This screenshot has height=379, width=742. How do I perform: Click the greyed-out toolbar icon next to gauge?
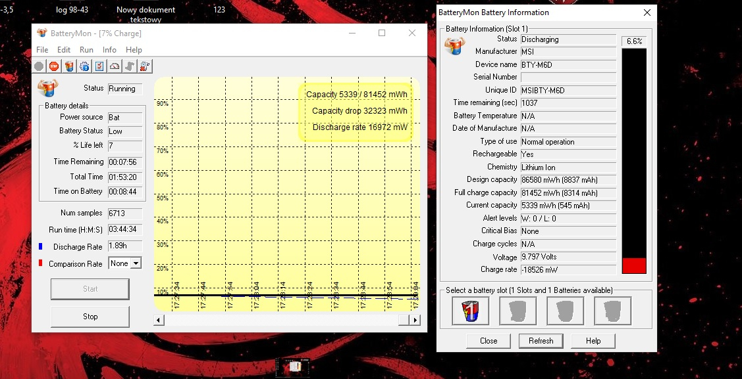130,66
